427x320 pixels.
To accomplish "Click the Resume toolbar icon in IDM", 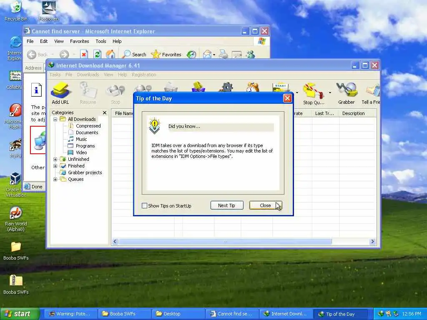I will [x=88, y=93].
